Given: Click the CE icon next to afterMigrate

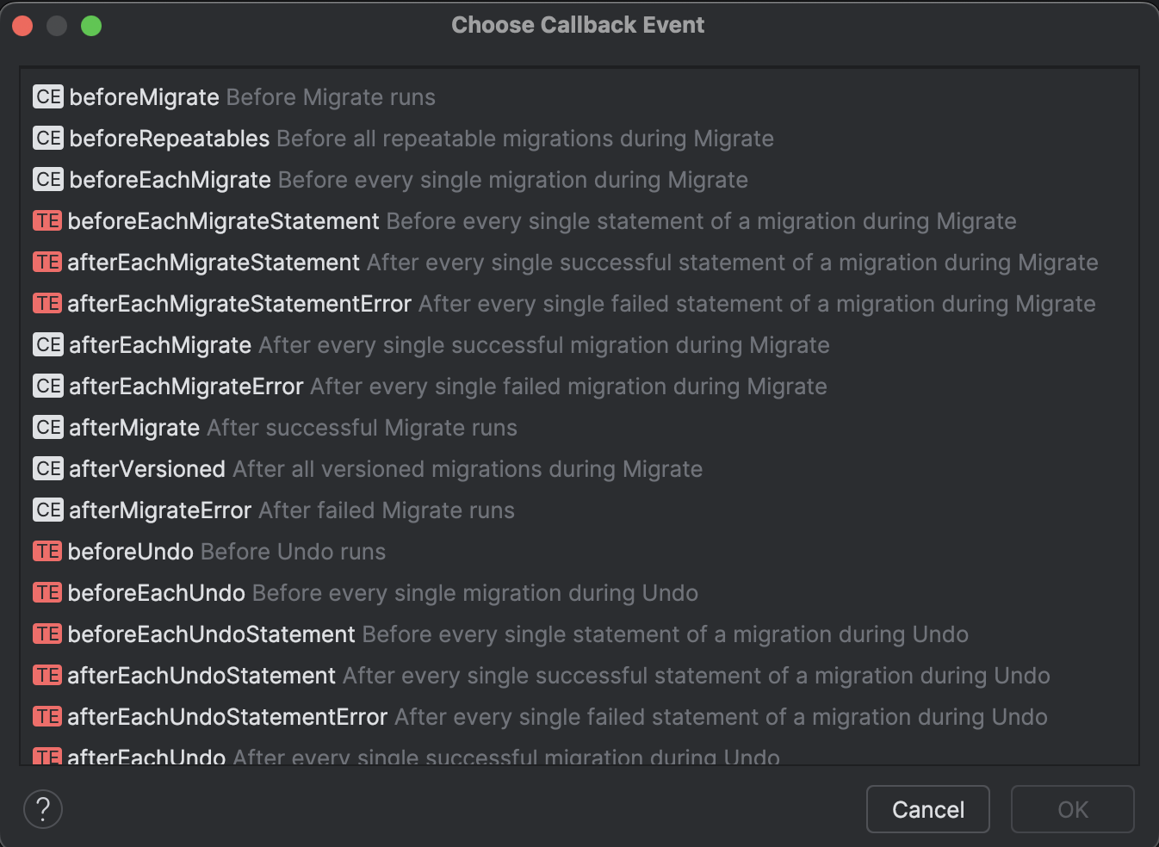Looking at the screenshot, I should click(47, 427).
